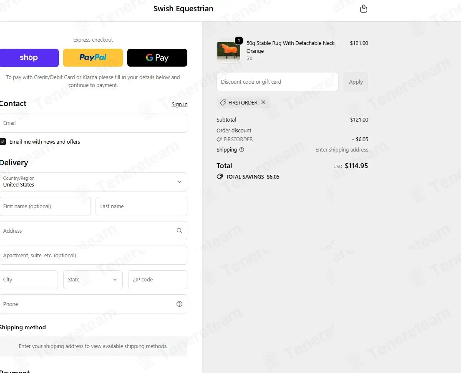The image size is (461, 373).
Task: Show phone number help tooltip icon
Action: pyautogui.click(x=179, y=304)
